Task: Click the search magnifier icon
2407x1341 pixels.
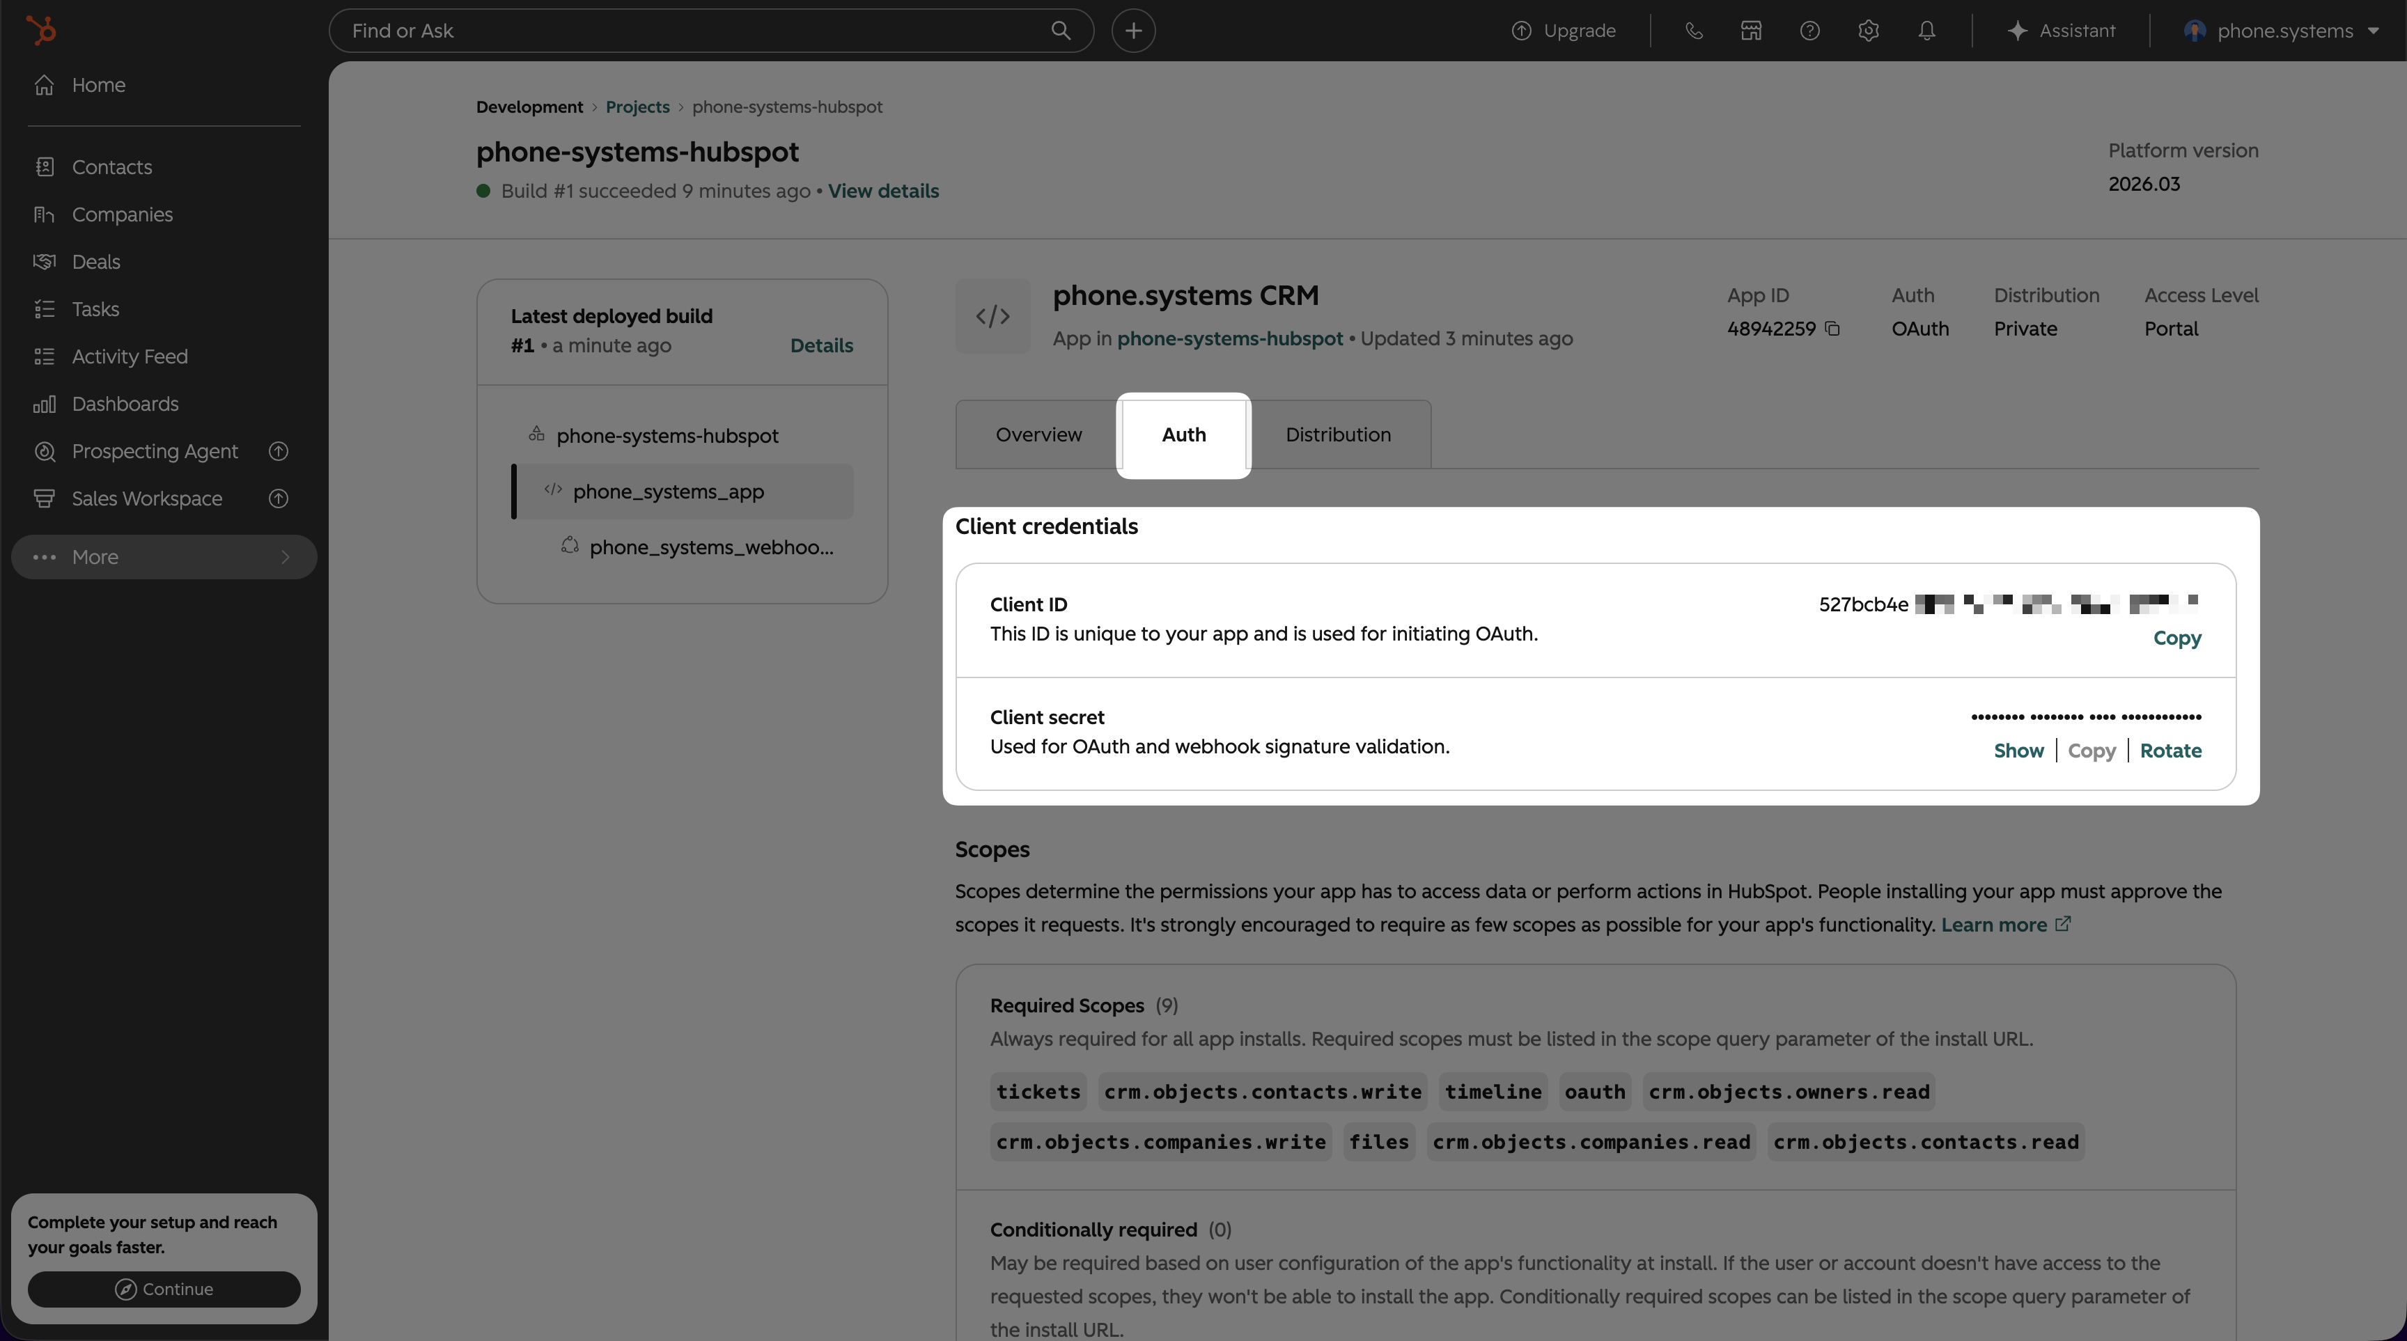Action: pyautogui.click(x=1061, y=31)
